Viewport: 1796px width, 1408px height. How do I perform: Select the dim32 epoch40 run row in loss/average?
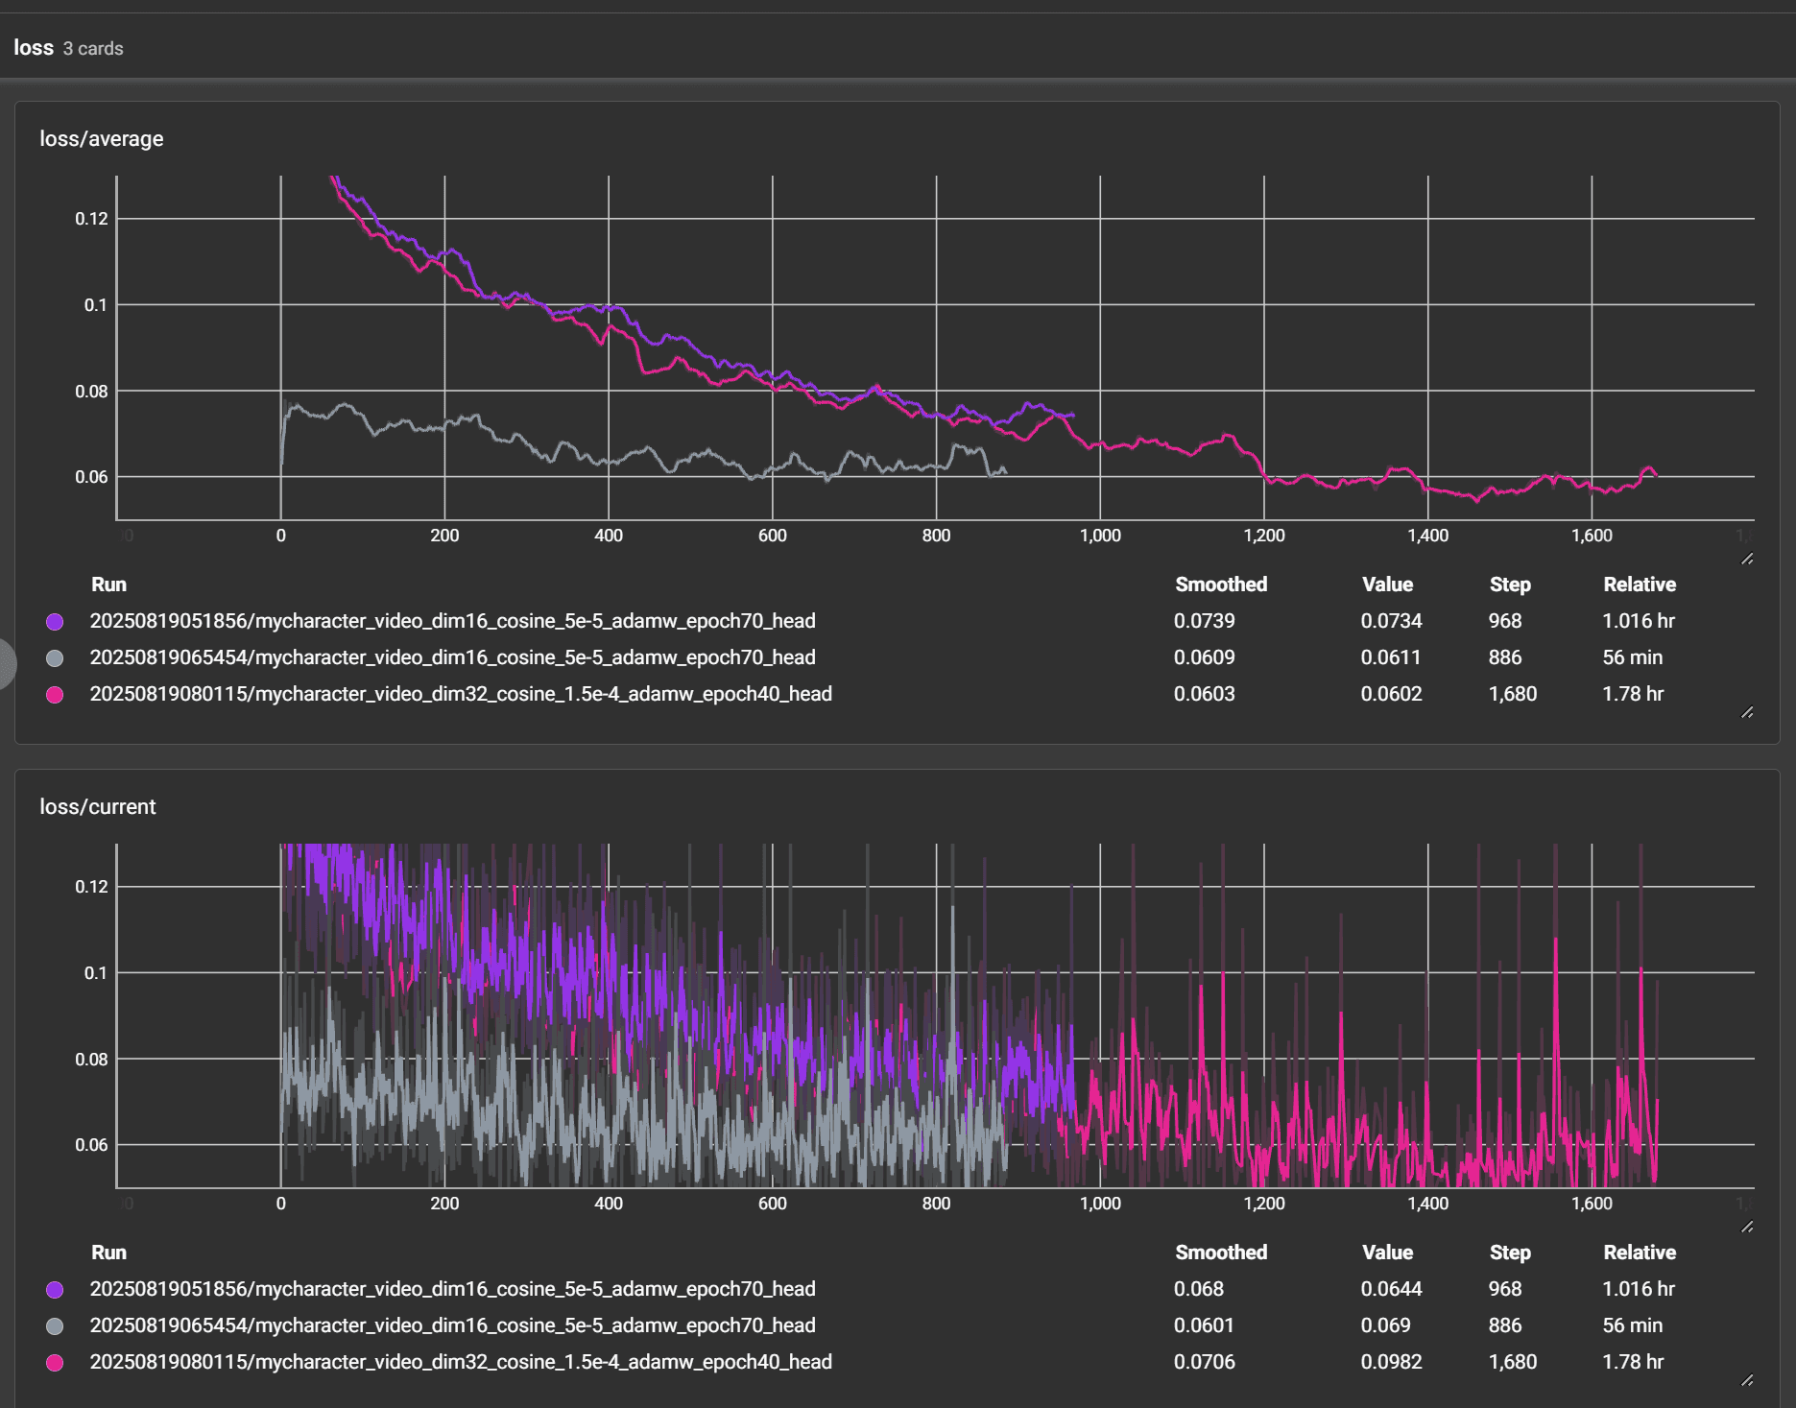point(461,694)
